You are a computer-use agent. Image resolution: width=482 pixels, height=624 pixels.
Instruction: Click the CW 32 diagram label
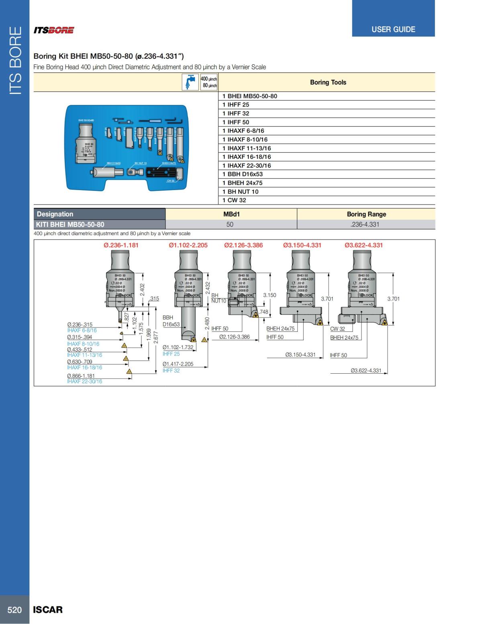click(x=338, y=329)
